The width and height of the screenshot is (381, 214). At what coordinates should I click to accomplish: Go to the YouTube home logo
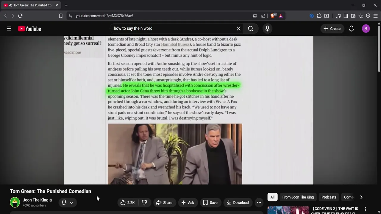(x=29, y=29)
